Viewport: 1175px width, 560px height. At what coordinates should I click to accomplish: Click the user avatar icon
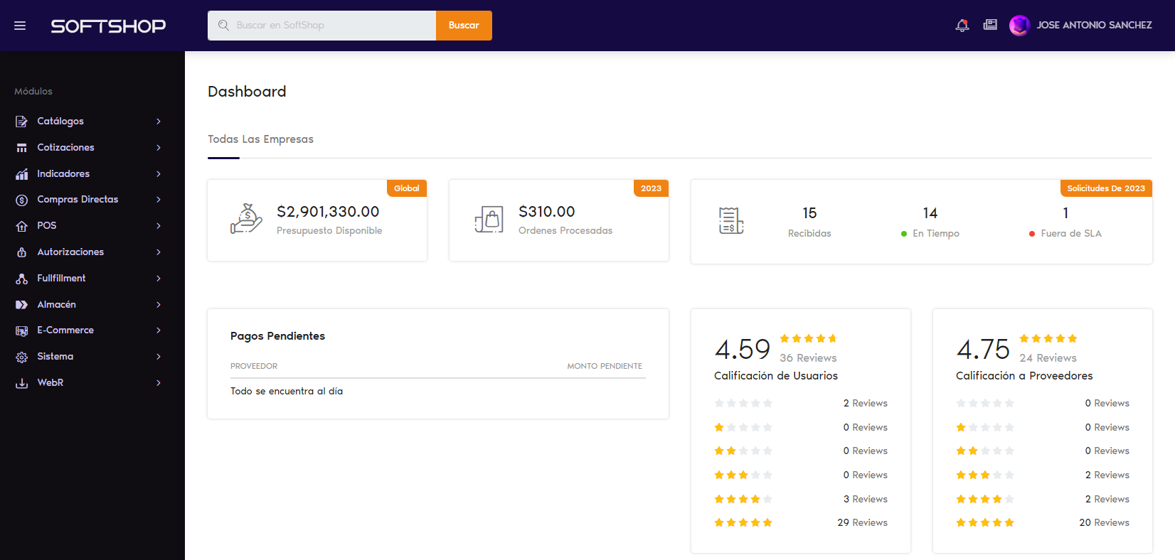point(1019,26)
